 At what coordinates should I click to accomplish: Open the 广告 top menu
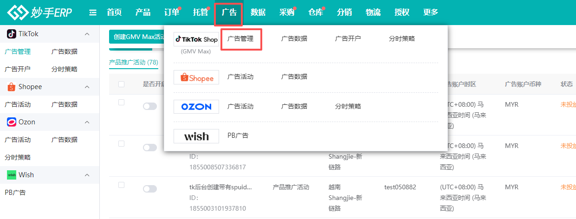[x=229, y=13]
